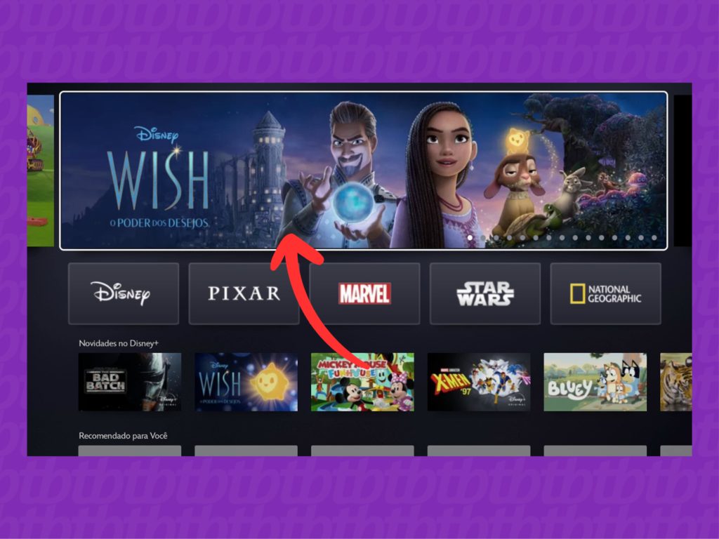Select the last carousel pagination dot

click(x=654, y=238)
